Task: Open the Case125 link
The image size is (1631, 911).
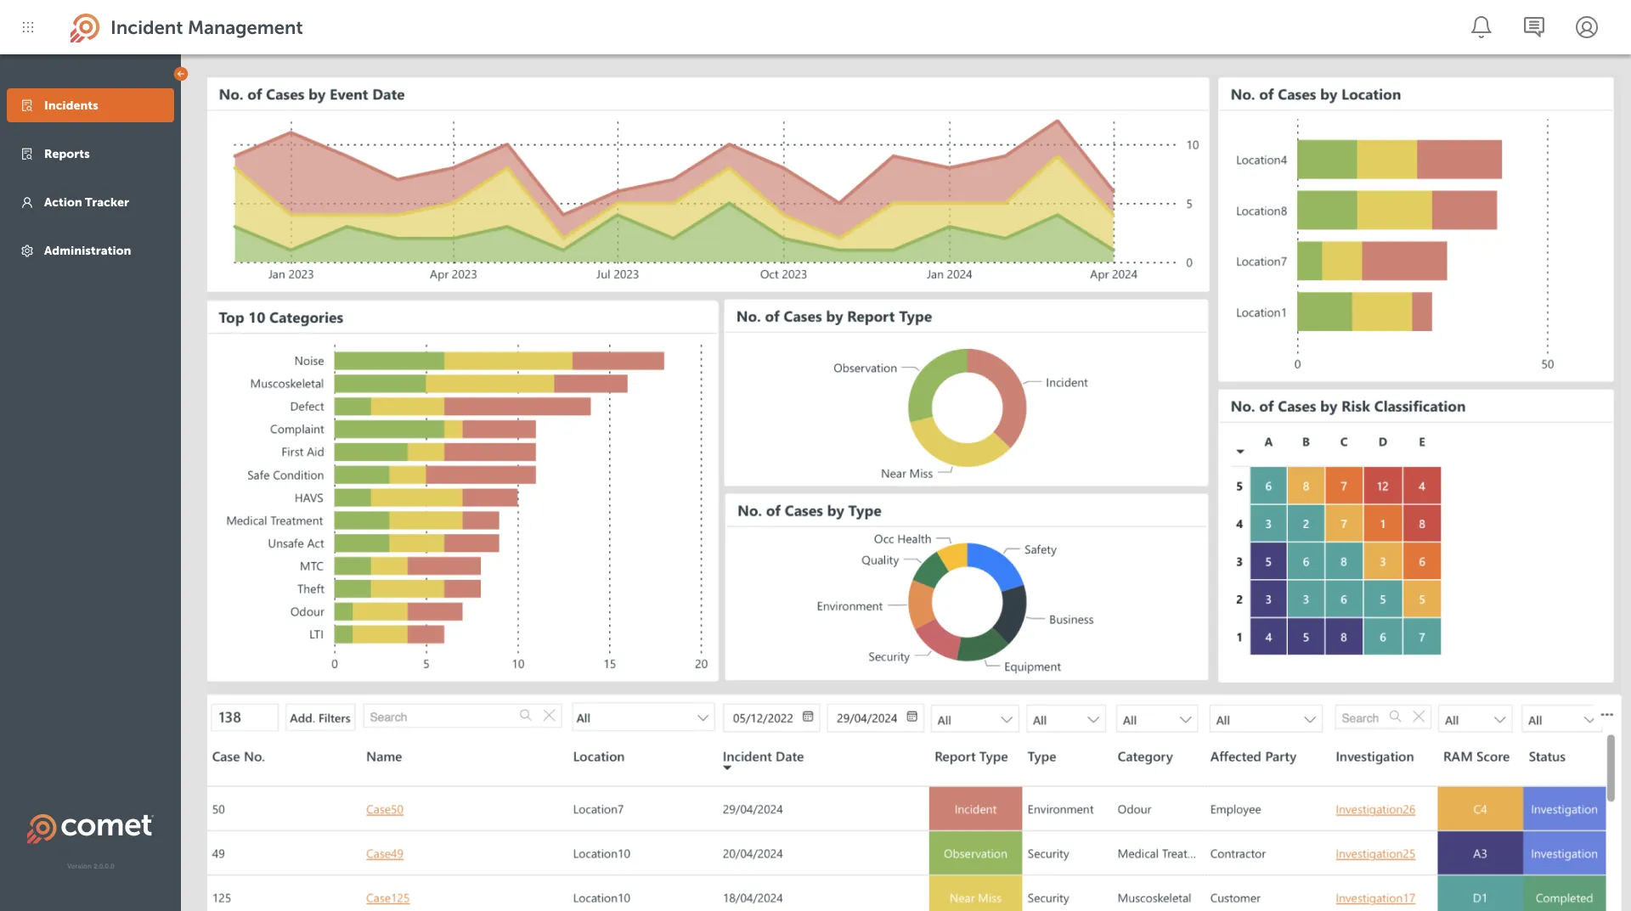Action: pos(387,897)
